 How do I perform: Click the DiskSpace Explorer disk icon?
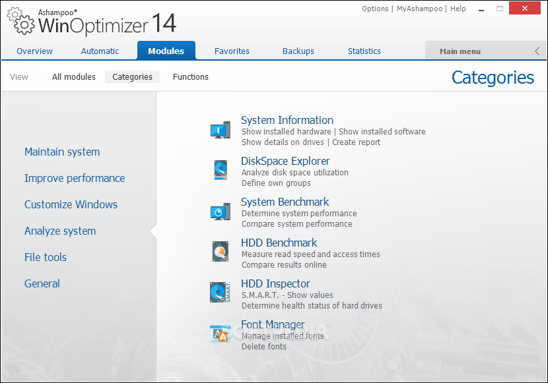click(221, 170)
